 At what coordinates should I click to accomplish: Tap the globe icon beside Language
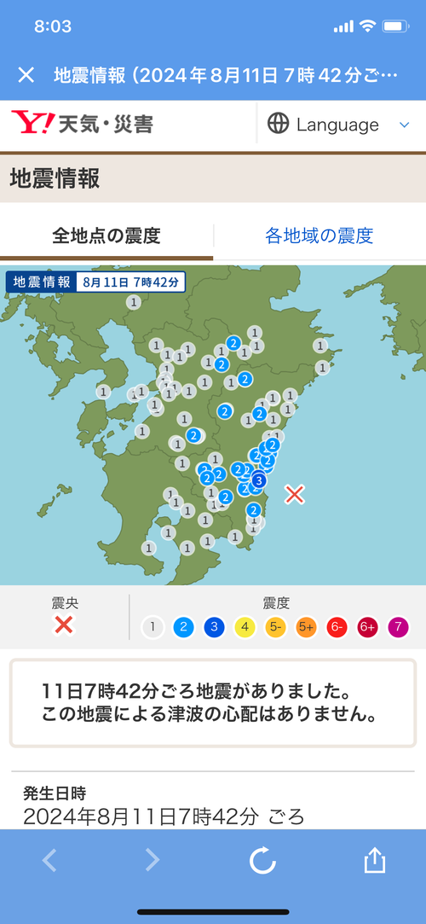pyautogui.click(x=279, y=124)
